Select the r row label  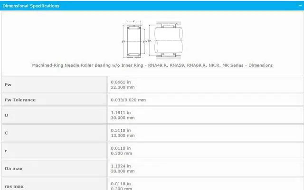coord(6,151)
